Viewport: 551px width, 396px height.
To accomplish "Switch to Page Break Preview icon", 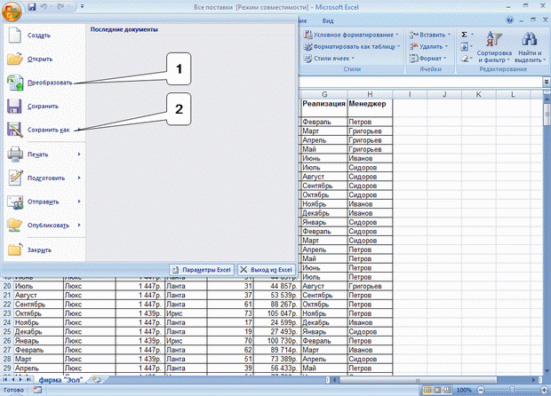I will [447, 390].
